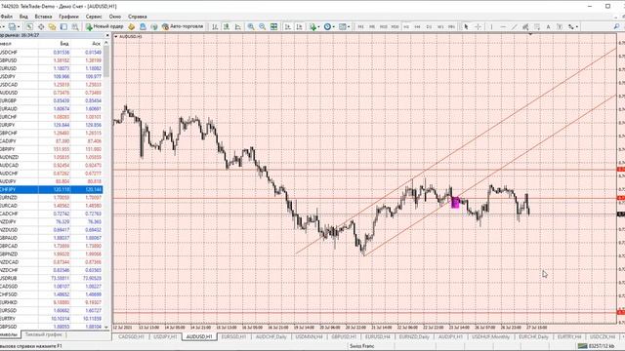The height and width of the screenshot is (351, 625).
Task: Zoom out the chart
Action: [263, 26]
